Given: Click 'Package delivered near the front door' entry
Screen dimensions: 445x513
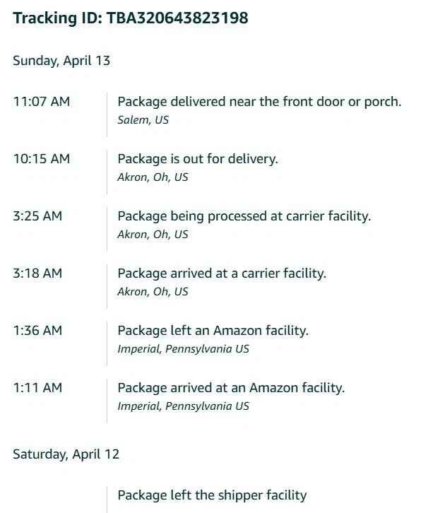Looking at the screenshot, I should pyautogui.click(x=259, y=102).
